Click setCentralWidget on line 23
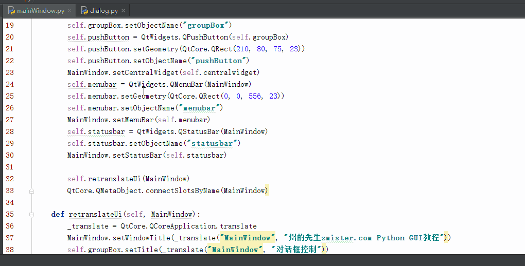The width and height of the screenshot is (525, 266). point(145,72)
